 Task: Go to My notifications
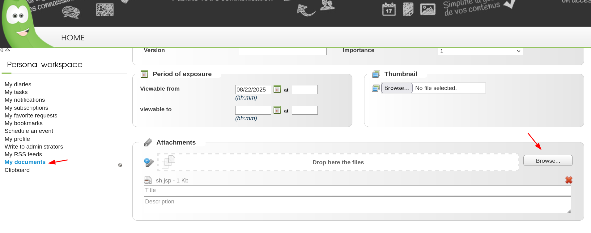coord(25,100)
